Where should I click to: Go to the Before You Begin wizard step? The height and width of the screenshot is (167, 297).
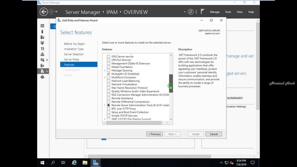pos(74,44)
